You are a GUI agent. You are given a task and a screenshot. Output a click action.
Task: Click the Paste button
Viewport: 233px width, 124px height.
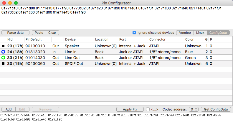click(x=39, y=33)
